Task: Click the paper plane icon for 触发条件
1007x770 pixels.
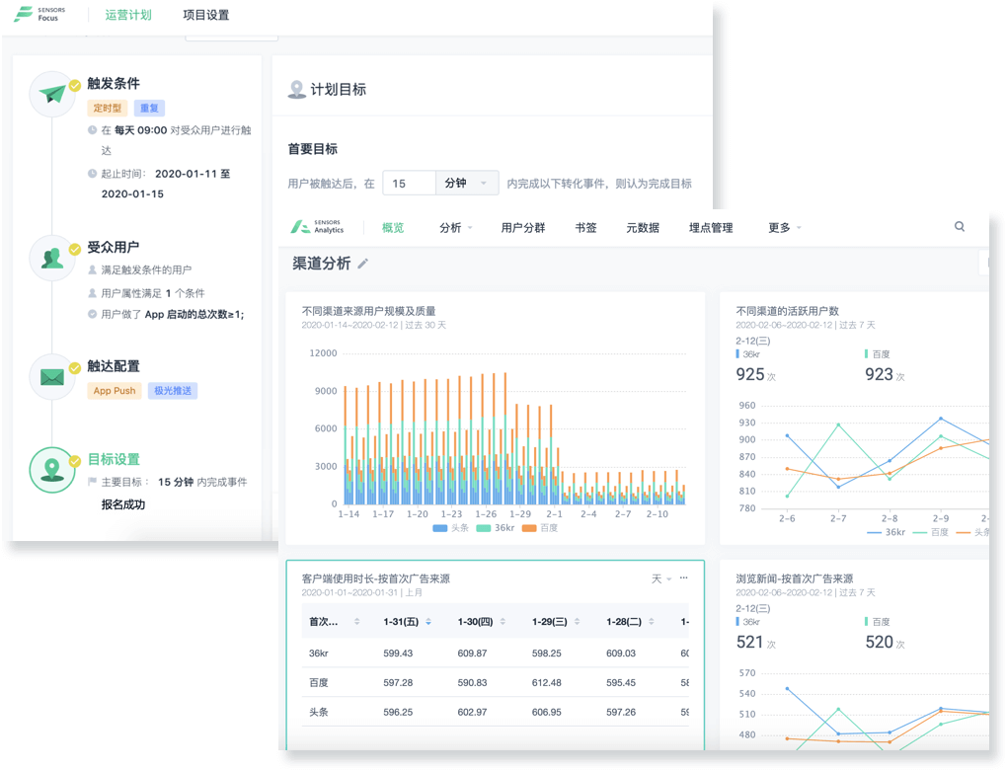Action: coord(51,95)
